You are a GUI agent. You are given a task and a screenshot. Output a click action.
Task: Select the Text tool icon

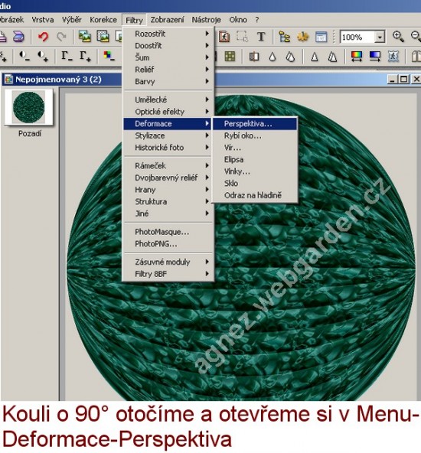261,37
